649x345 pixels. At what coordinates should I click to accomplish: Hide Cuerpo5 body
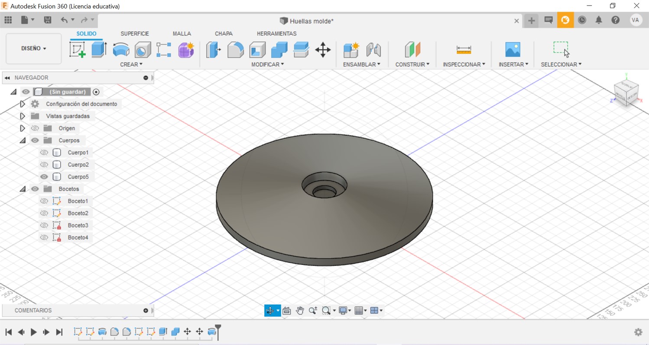pyautogui.click(x=44, y=177)
